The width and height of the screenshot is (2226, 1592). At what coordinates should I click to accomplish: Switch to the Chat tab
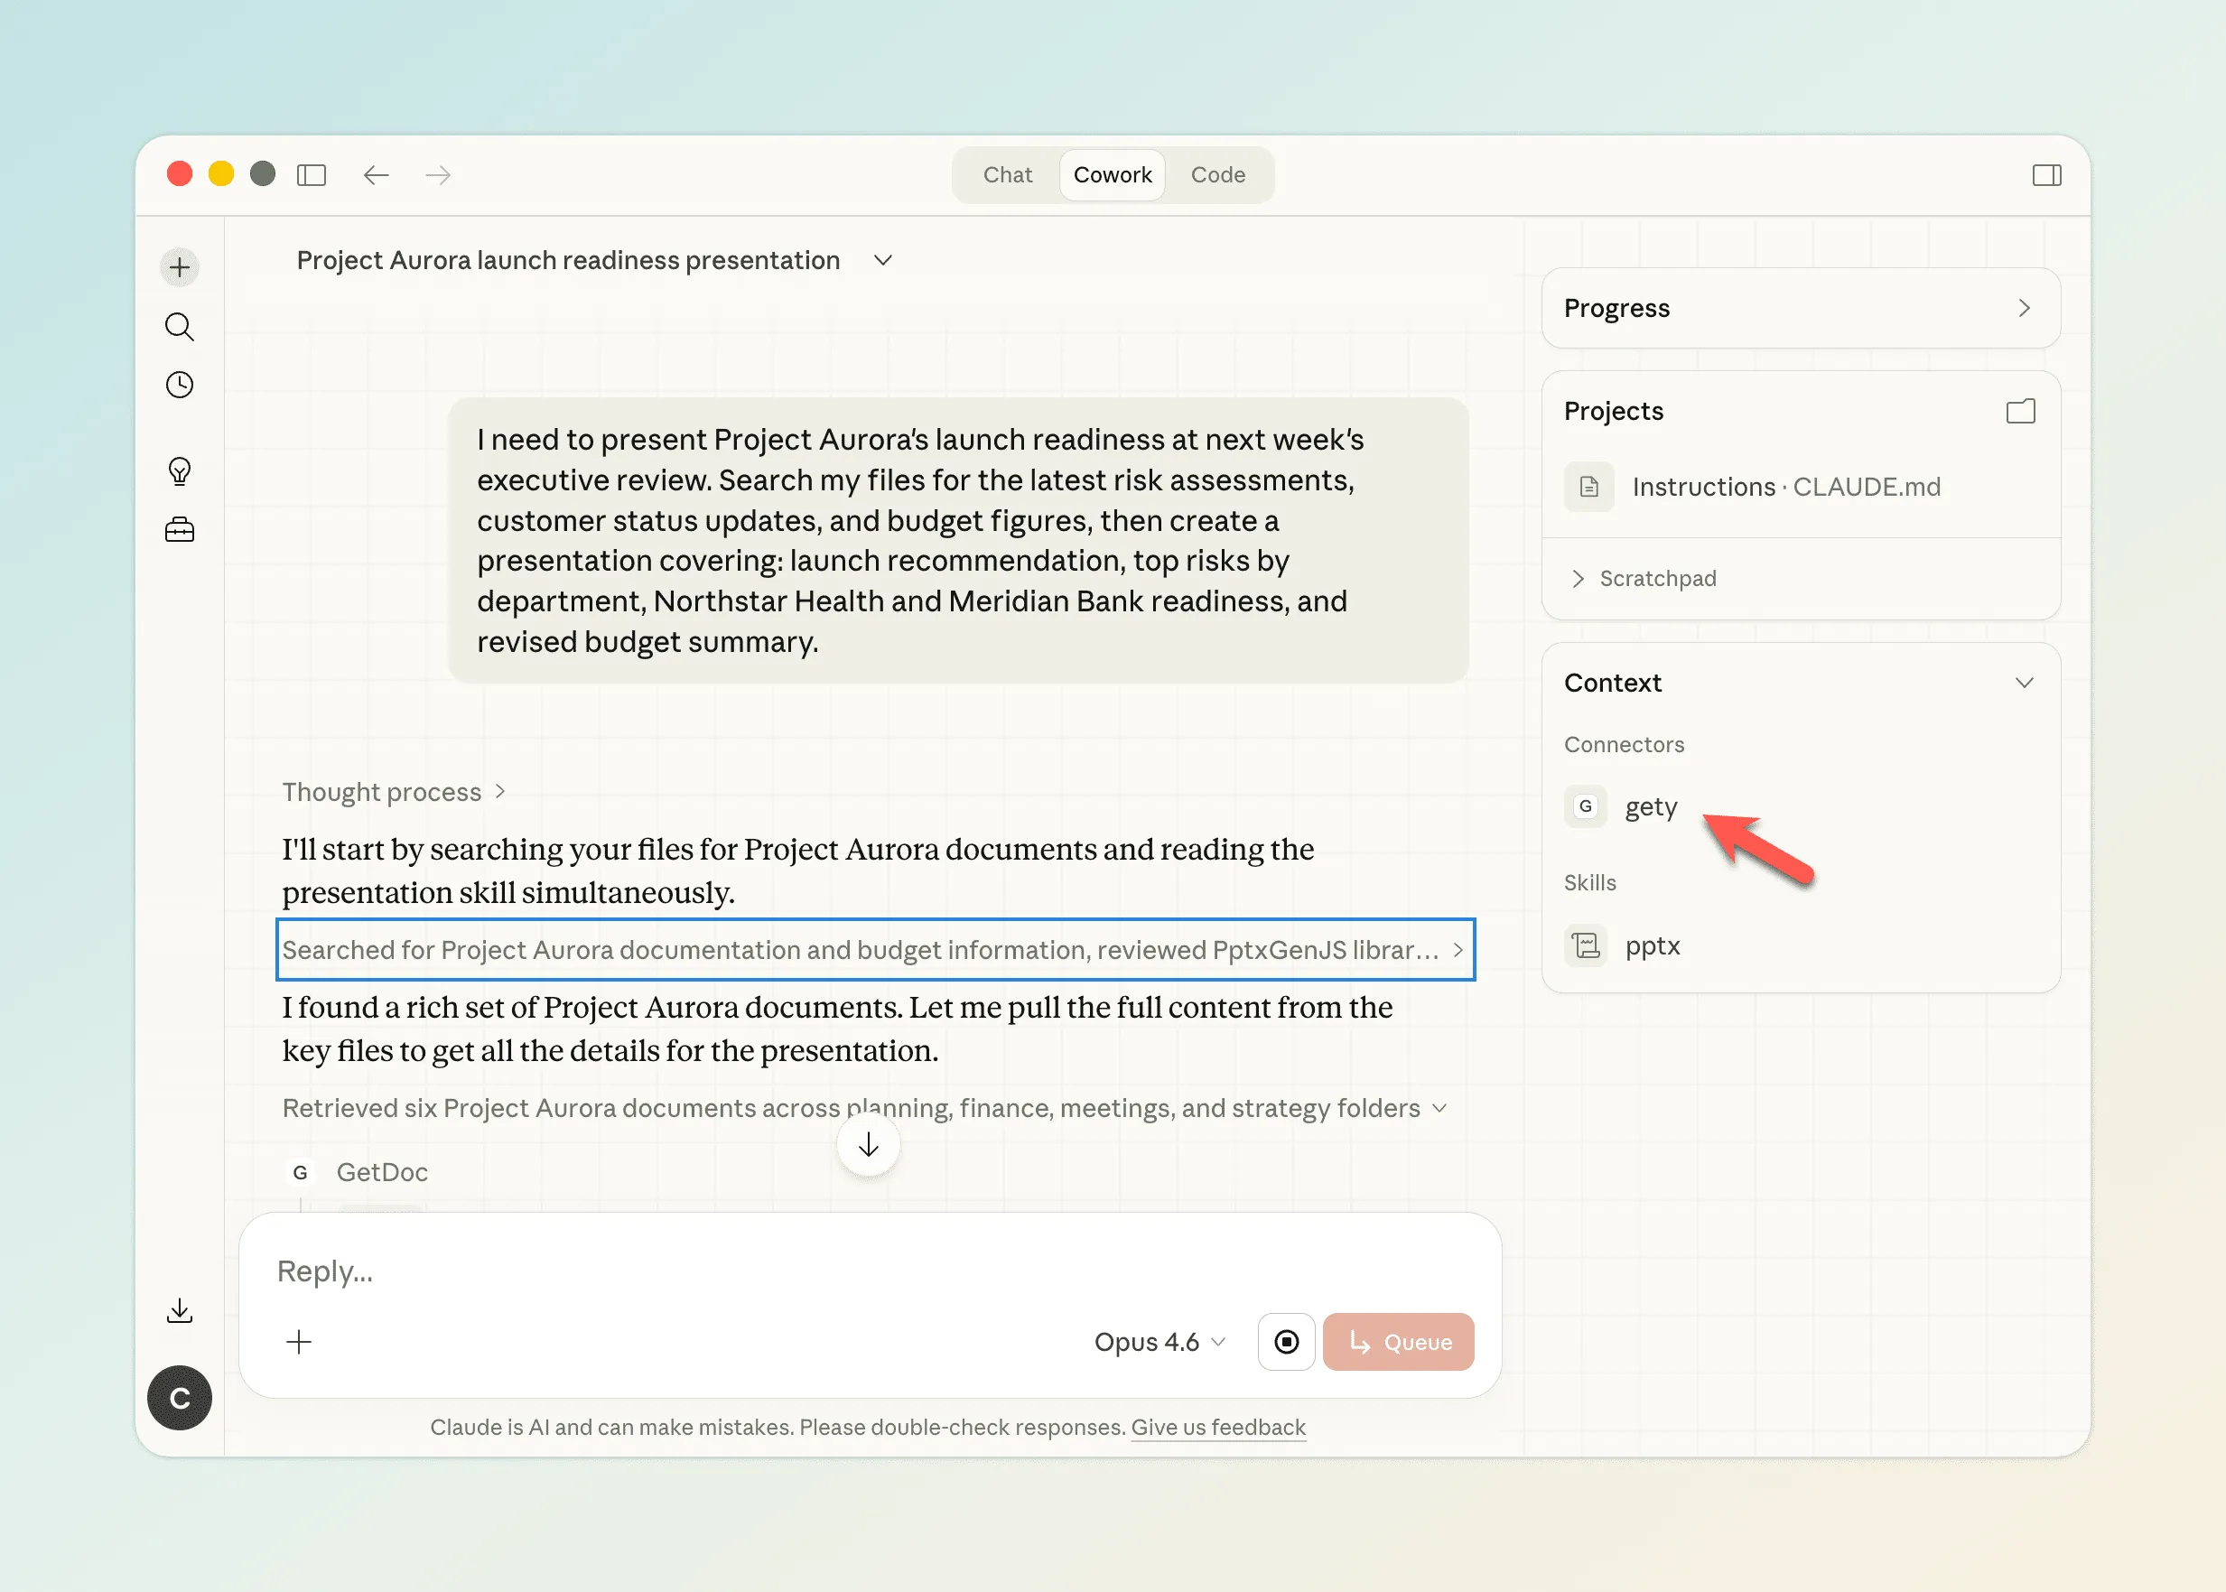1008,175
